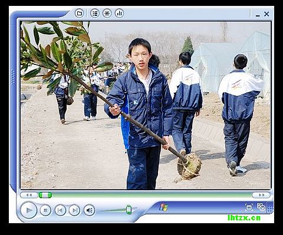Click the Windows logo on the player
Image resolution: width=283 pixels, height=235 pixels.
click(x=163, y=207)
